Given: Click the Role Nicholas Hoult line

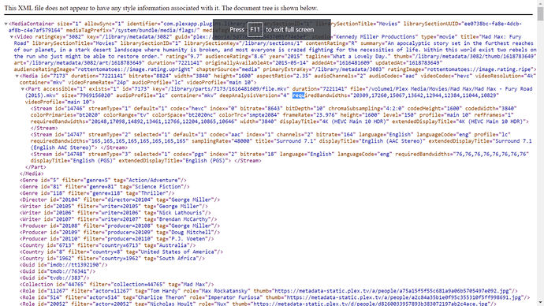Looking at the screenshot, I should (258, 304).
